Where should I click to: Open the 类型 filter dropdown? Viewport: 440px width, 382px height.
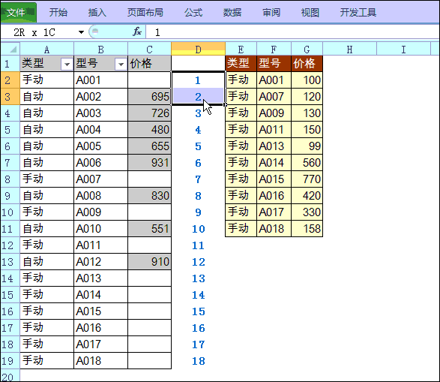point(67,65)
